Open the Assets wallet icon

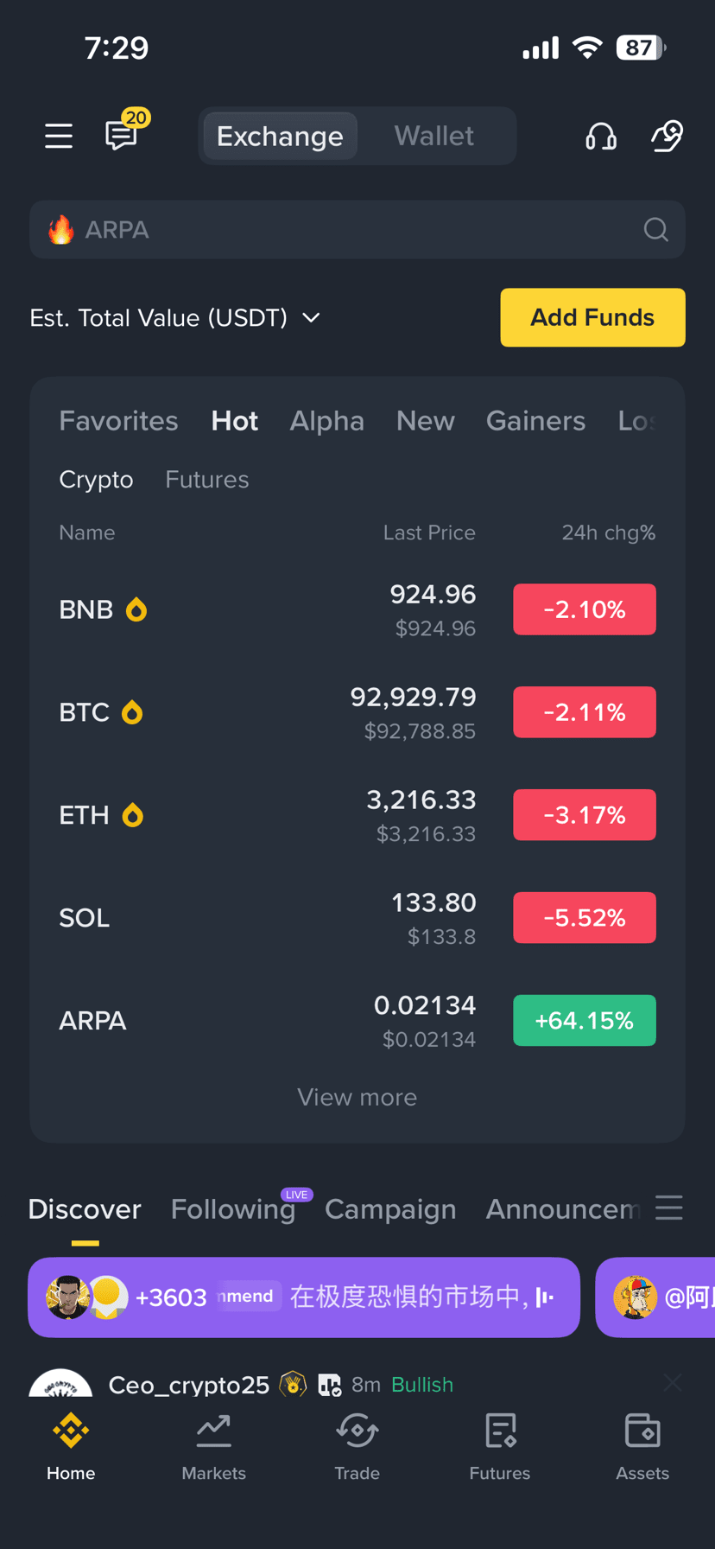coord(642,1448)
